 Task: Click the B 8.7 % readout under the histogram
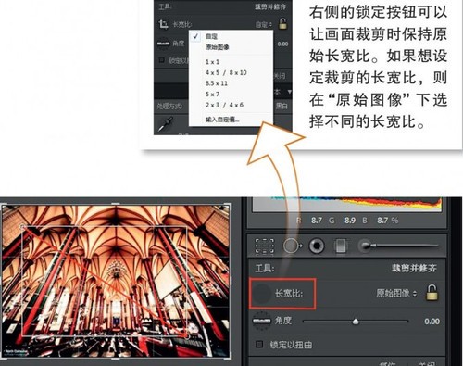click(380, 221)
